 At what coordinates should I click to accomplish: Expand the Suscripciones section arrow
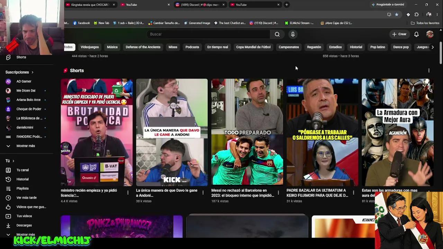pyautogui.click(x=33, y=72)
